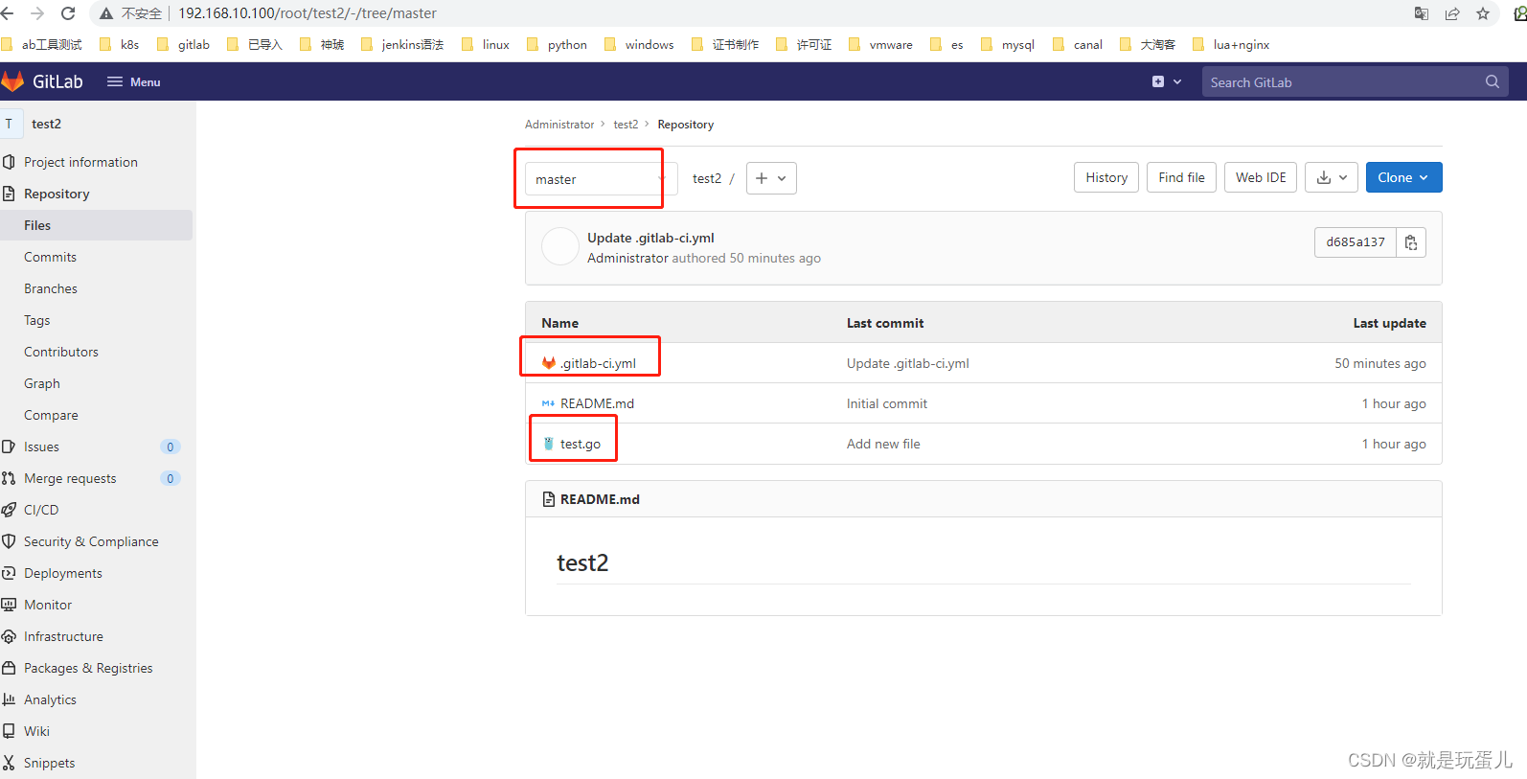Open CI/CD section
Viewport: 1527px width, 779px height.
click(41, 510)
